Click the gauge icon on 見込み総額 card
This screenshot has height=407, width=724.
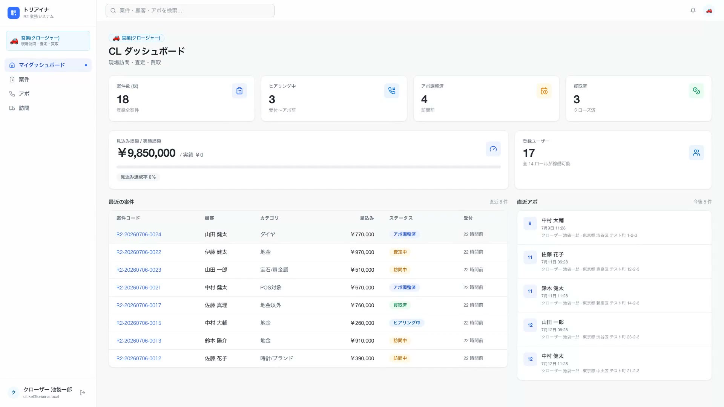click(493, 149)
